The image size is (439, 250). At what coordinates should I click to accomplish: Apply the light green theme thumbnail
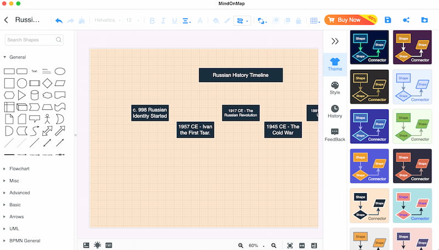coord(413,126)
